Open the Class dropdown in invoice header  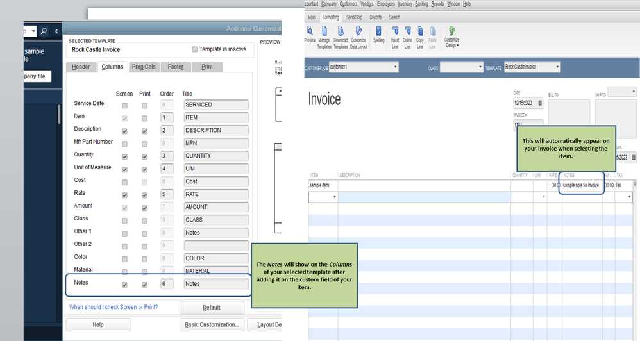pos(480,67)
